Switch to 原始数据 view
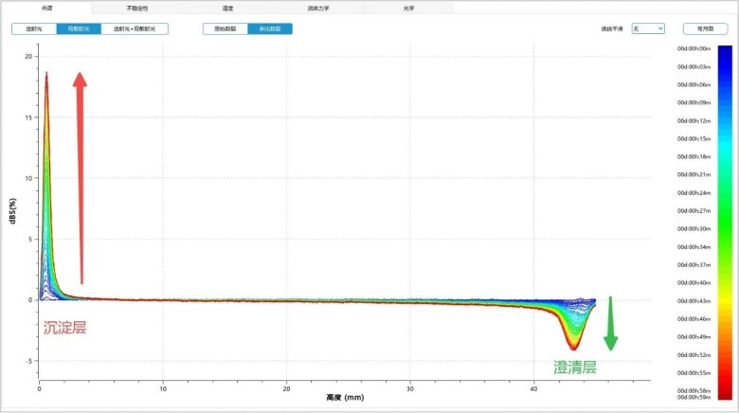 click(225, 29)
